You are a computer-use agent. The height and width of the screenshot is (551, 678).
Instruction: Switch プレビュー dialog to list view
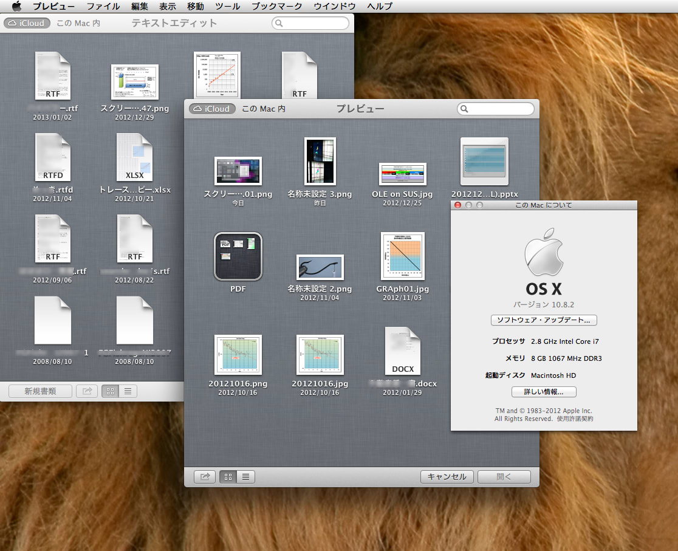[245, 477]
